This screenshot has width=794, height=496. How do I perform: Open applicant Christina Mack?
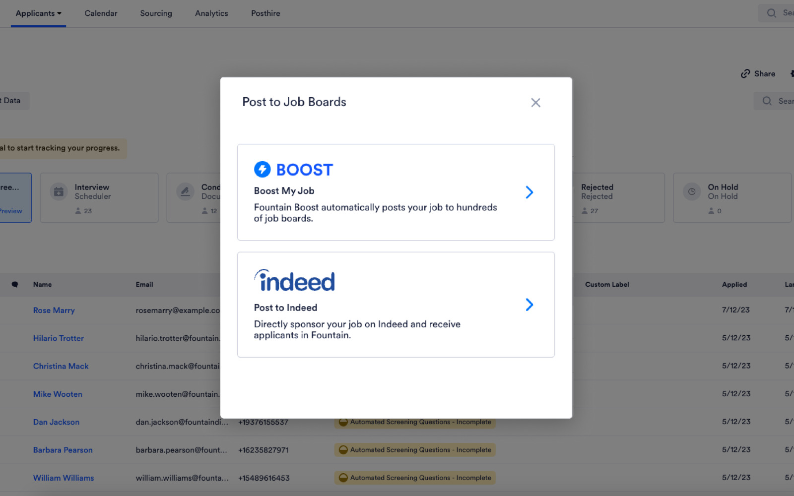coord(61,366)
